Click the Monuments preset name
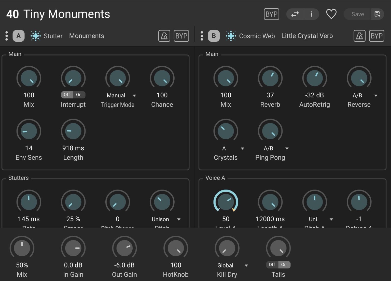391x281 pixels. pyautogui.click(x=87, y=36)
